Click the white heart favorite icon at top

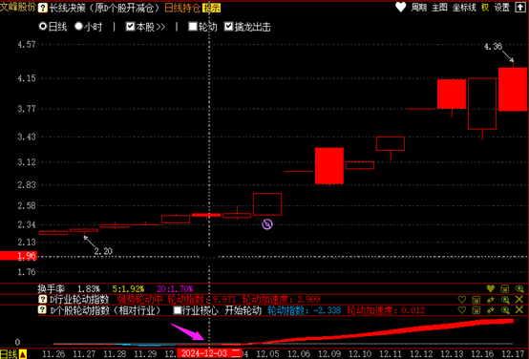[x=401, y=7]
